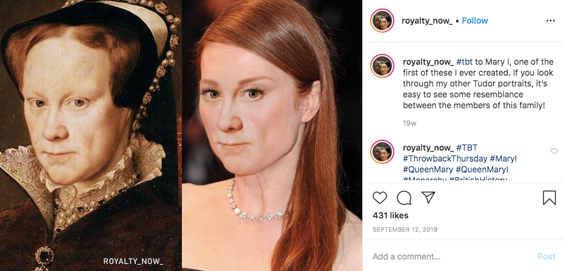Open the #ThrowbackThursday hashtag
The image size is (564, 271).
(444, 158)
